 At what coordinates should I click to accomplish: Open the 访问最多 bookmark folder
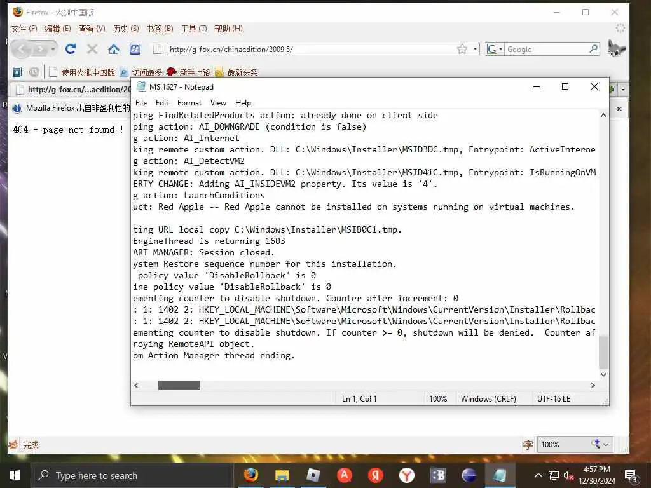coord(140,72)
